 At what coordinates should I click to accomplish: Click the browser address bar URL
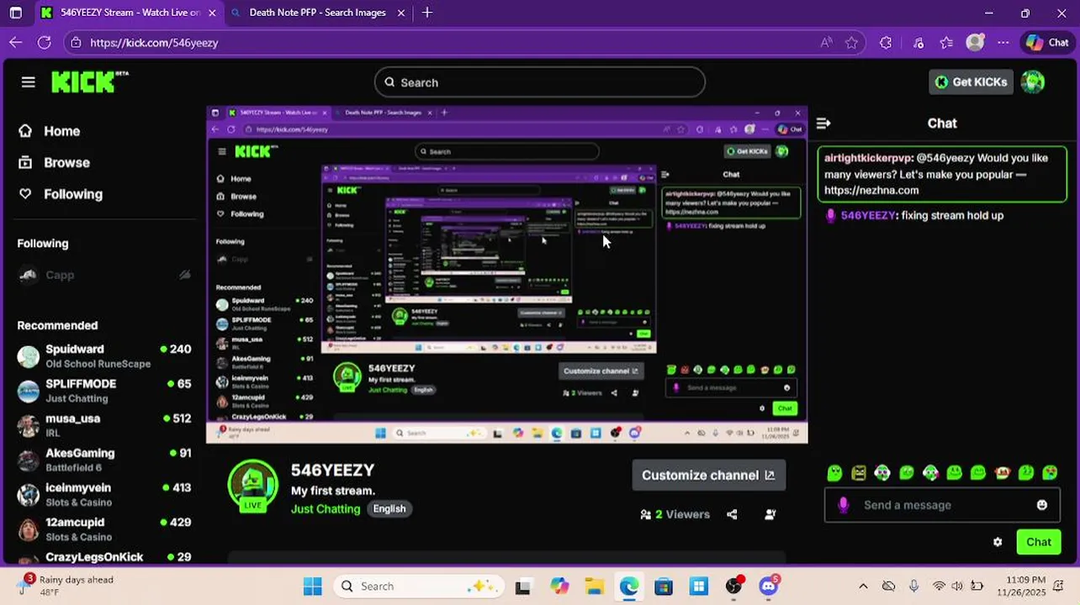coord(154,43)
